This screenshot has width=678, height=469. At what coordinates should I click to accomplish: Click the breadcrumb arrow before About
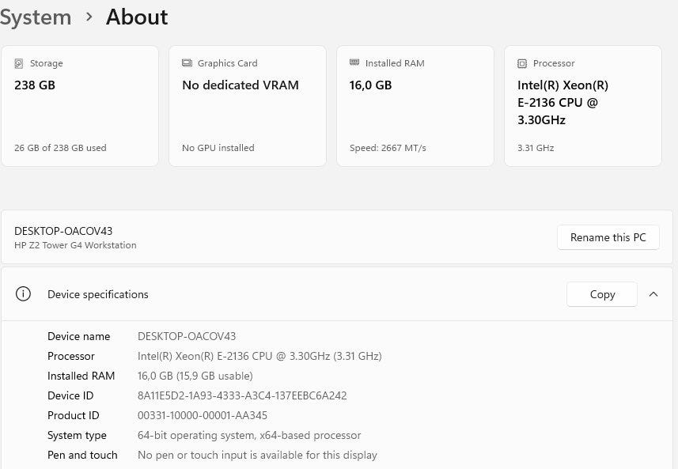(89, 17)
